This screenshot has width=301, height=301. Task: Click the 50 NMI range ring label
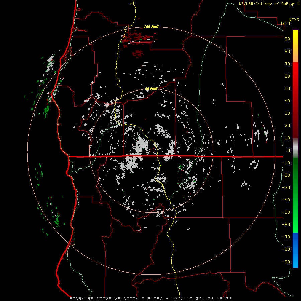[151, 89]
